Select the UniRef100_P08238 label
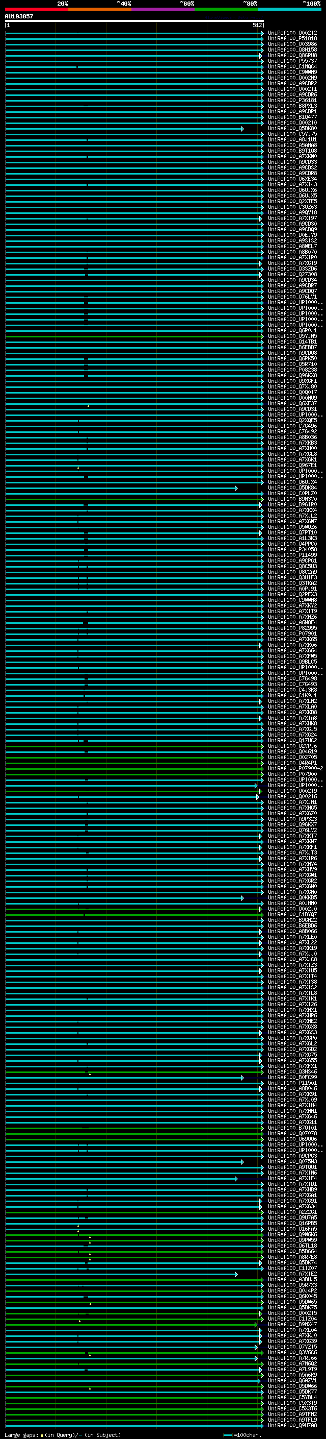This screenshot has height=1439, width=326. click(292, 370)
